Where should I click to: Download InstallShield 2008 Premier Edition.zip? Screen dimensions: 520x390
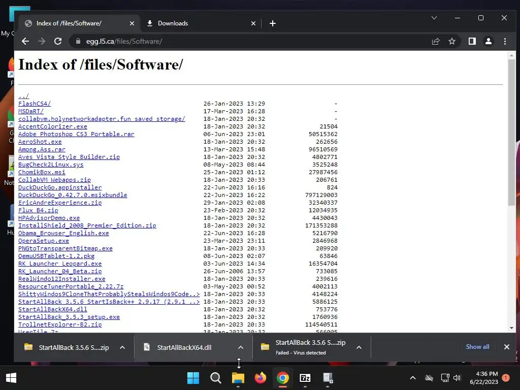[x=87, y=225]
